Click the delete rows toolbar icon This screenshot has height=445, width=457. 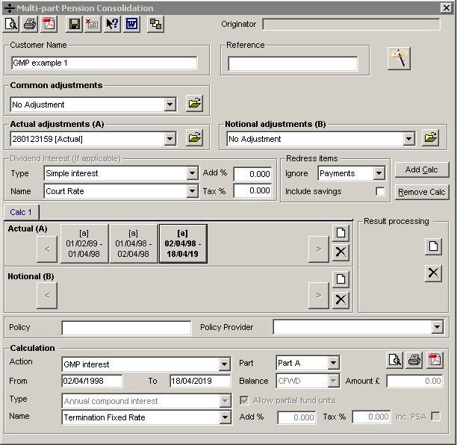click(93, 24)
